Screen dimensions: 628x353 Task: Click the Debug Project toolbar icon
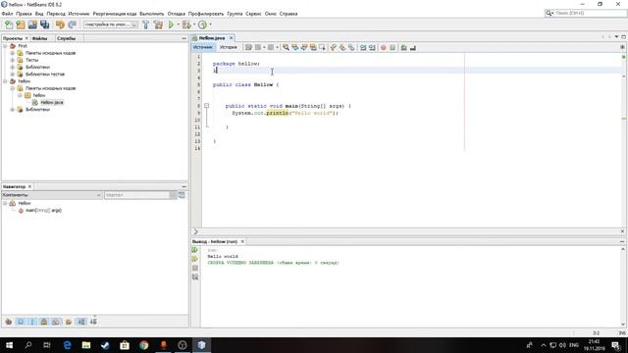point(186,25)
